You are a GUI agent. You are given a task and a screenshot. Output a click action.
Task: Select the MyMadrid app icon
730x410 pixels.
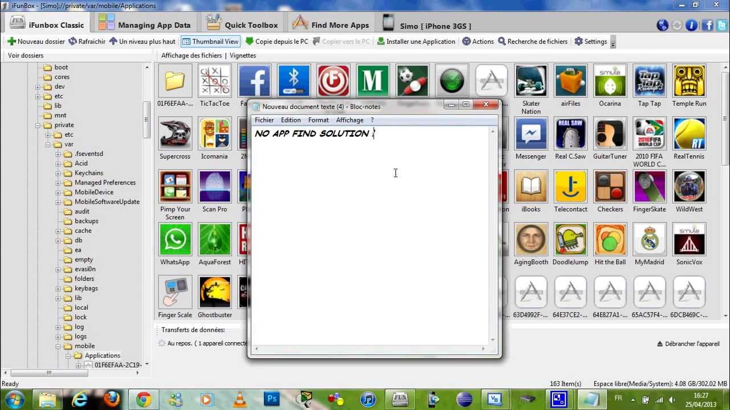650,240
